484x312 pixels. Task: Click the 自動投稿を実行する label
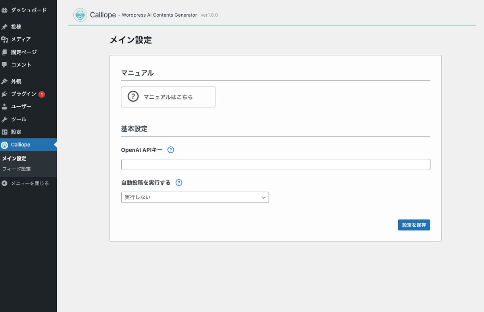click(x=146, y=183)
